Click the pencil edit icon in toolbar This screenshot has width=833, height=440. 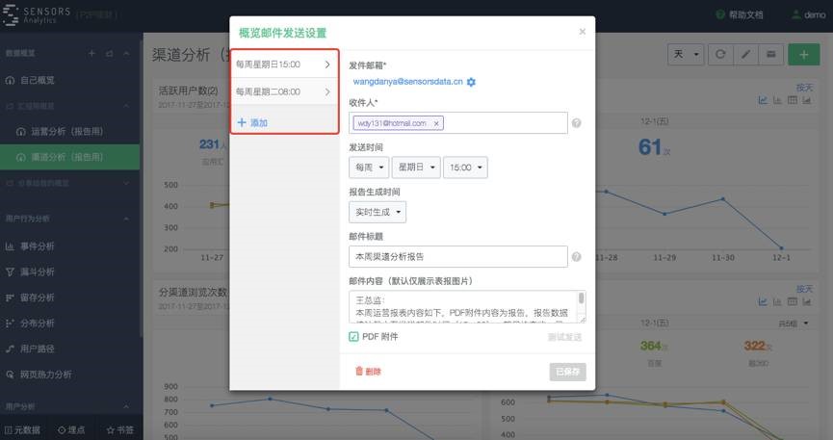(744, 55)
